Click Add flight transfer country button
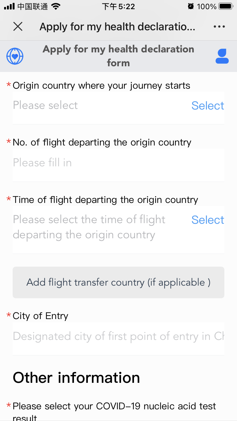Viewport: 237px width, 421px height. (x=118, y=282)
